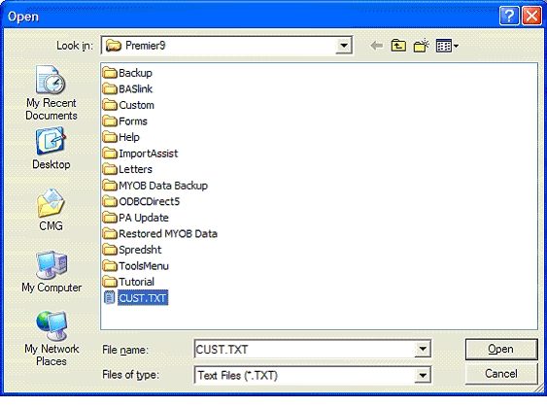The width and height of the screenshot is (547, 407).
Task: Select the ODBCDirect5 folder icon
Action: coord(110,201)
